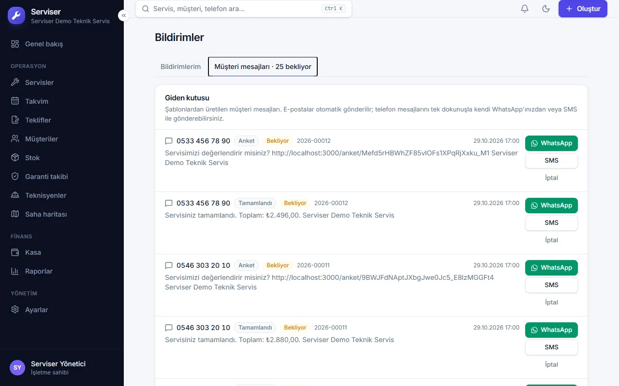This screenshot has width=619, height=386.
Task: Go to Servisler in the sidebar
Action: [62, 83]
